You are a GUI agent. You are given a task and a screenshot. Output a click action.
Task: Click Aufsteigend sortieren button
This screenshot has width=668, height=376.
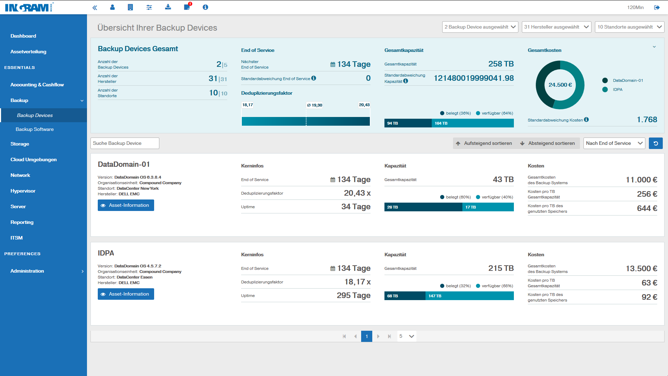point(484,143)
